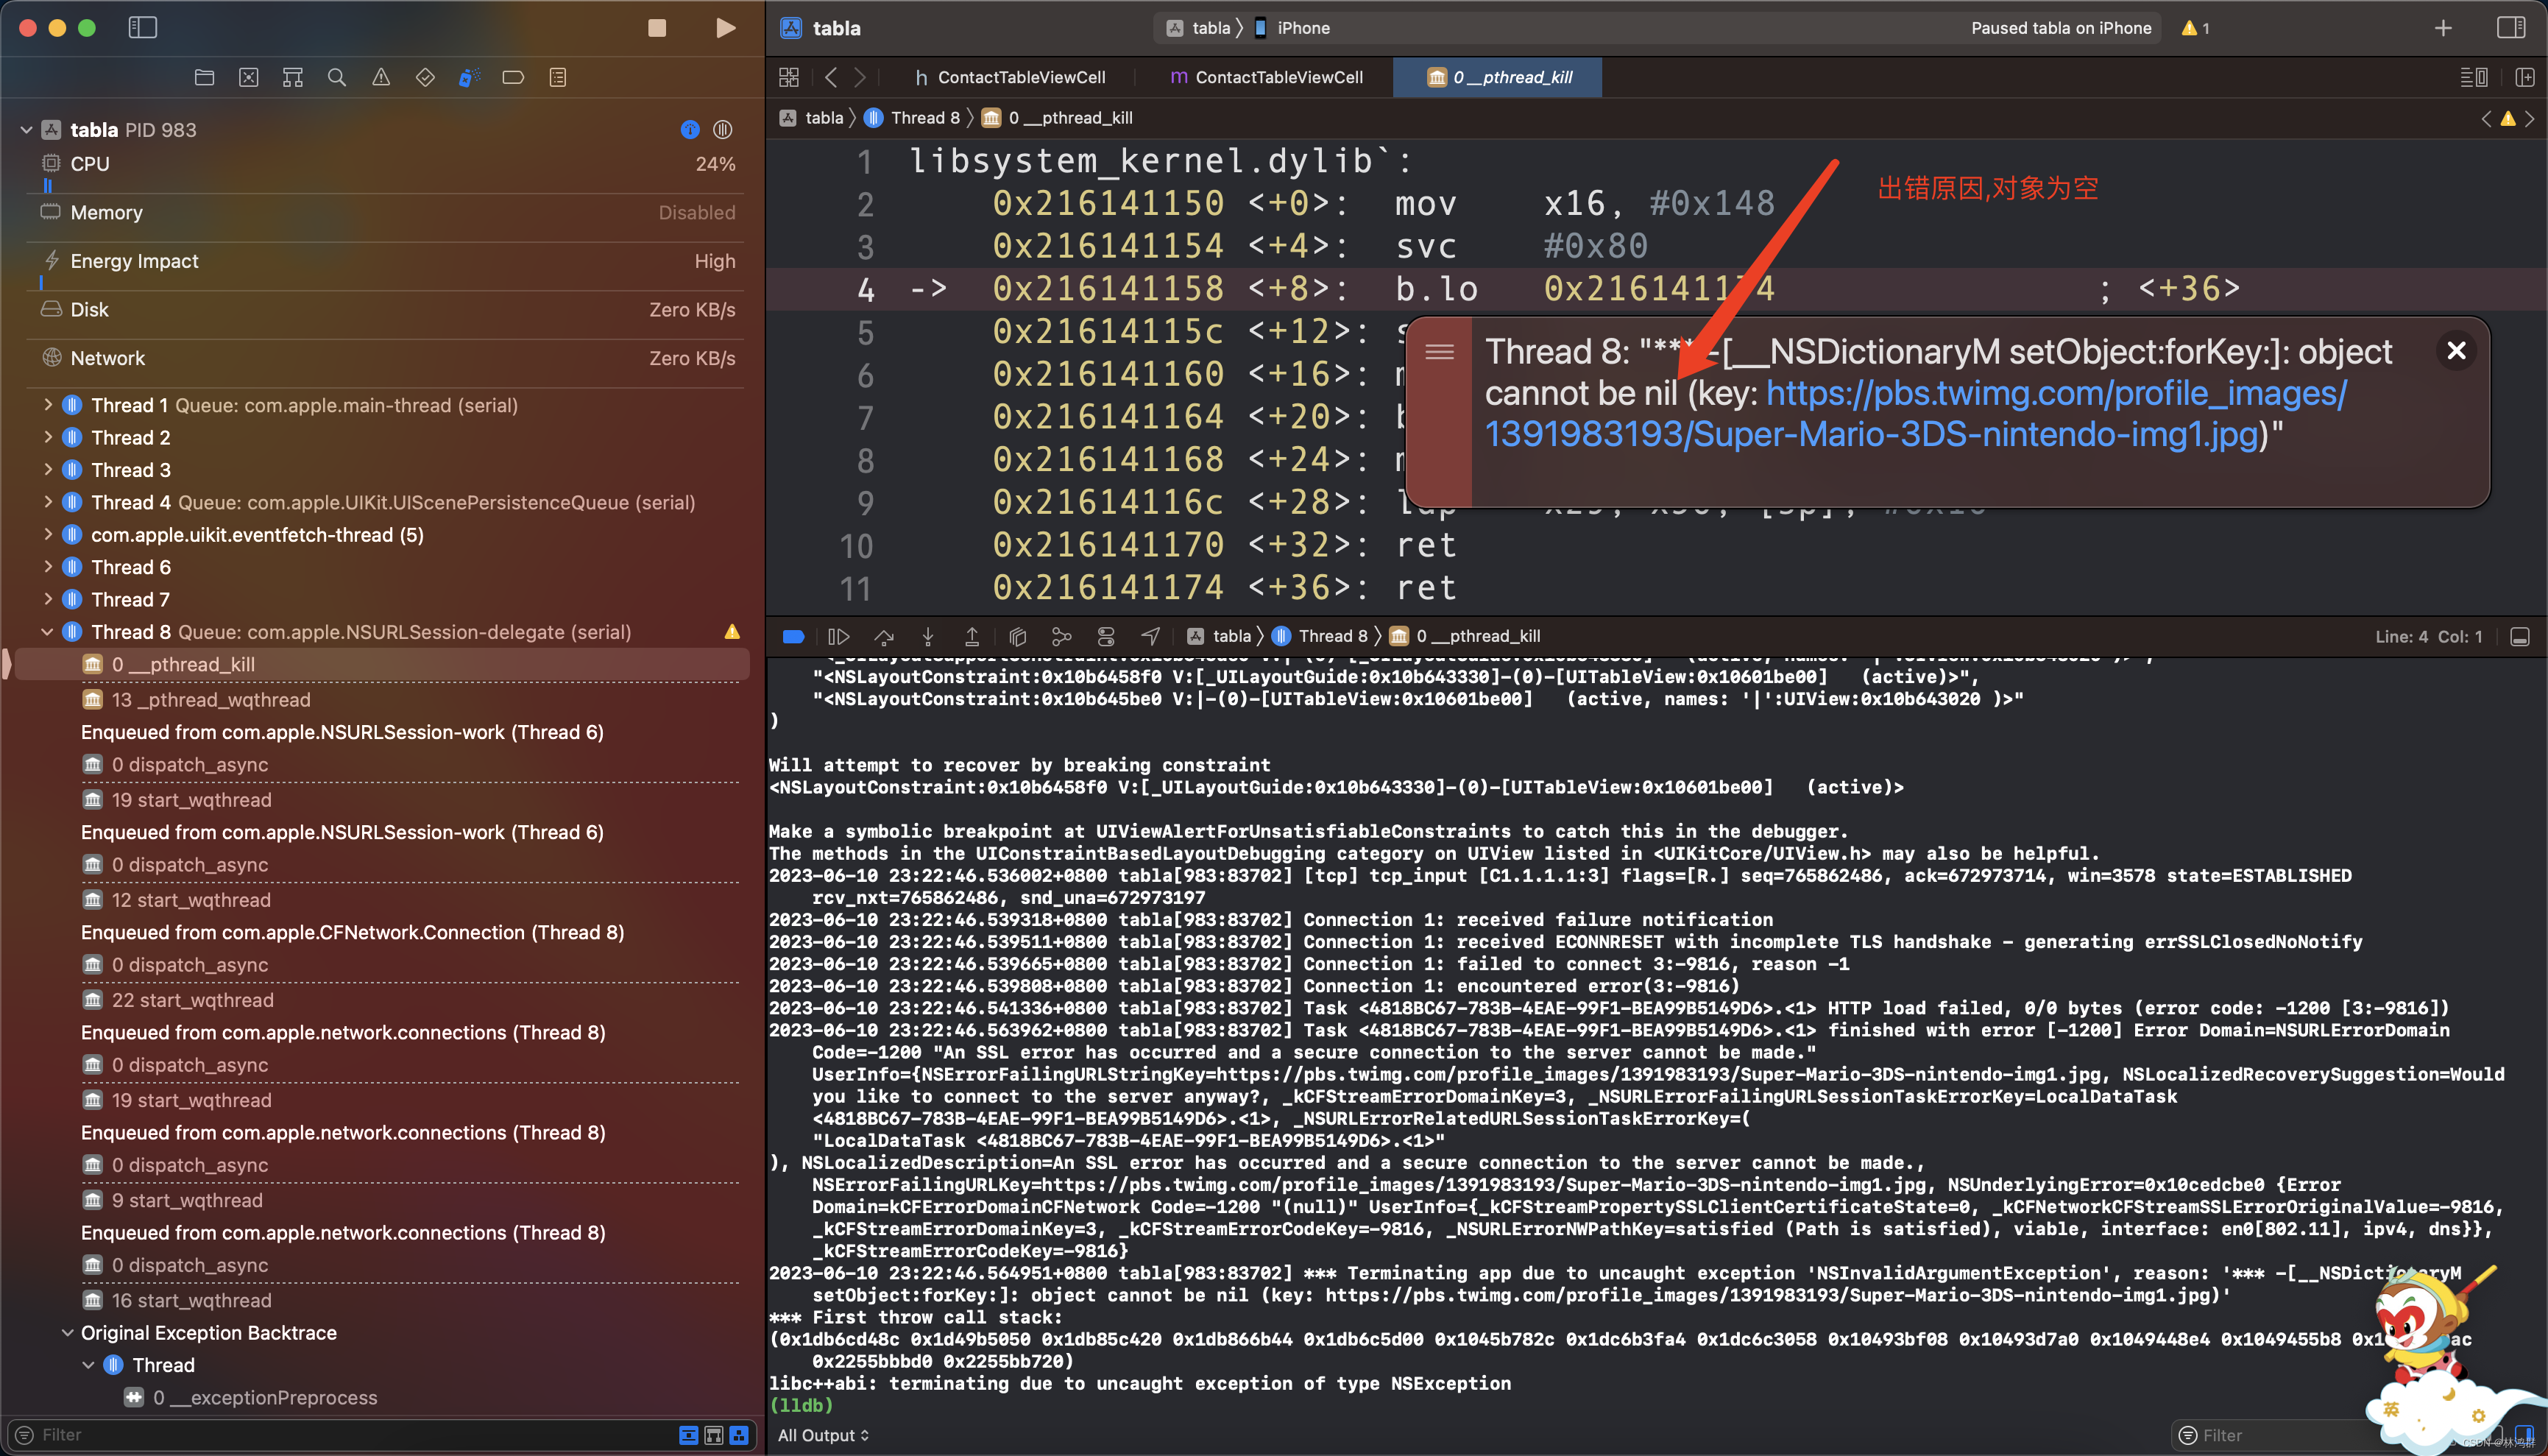Open the Breakpoint navigator tab icon

coord(513,77)
